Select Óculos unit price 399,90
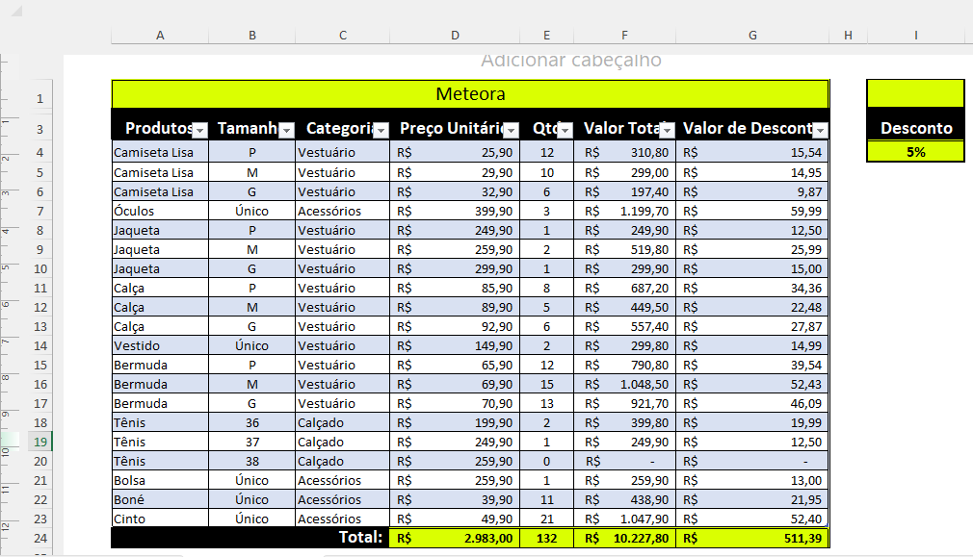The image size is (973, 557). click(455, 211)
